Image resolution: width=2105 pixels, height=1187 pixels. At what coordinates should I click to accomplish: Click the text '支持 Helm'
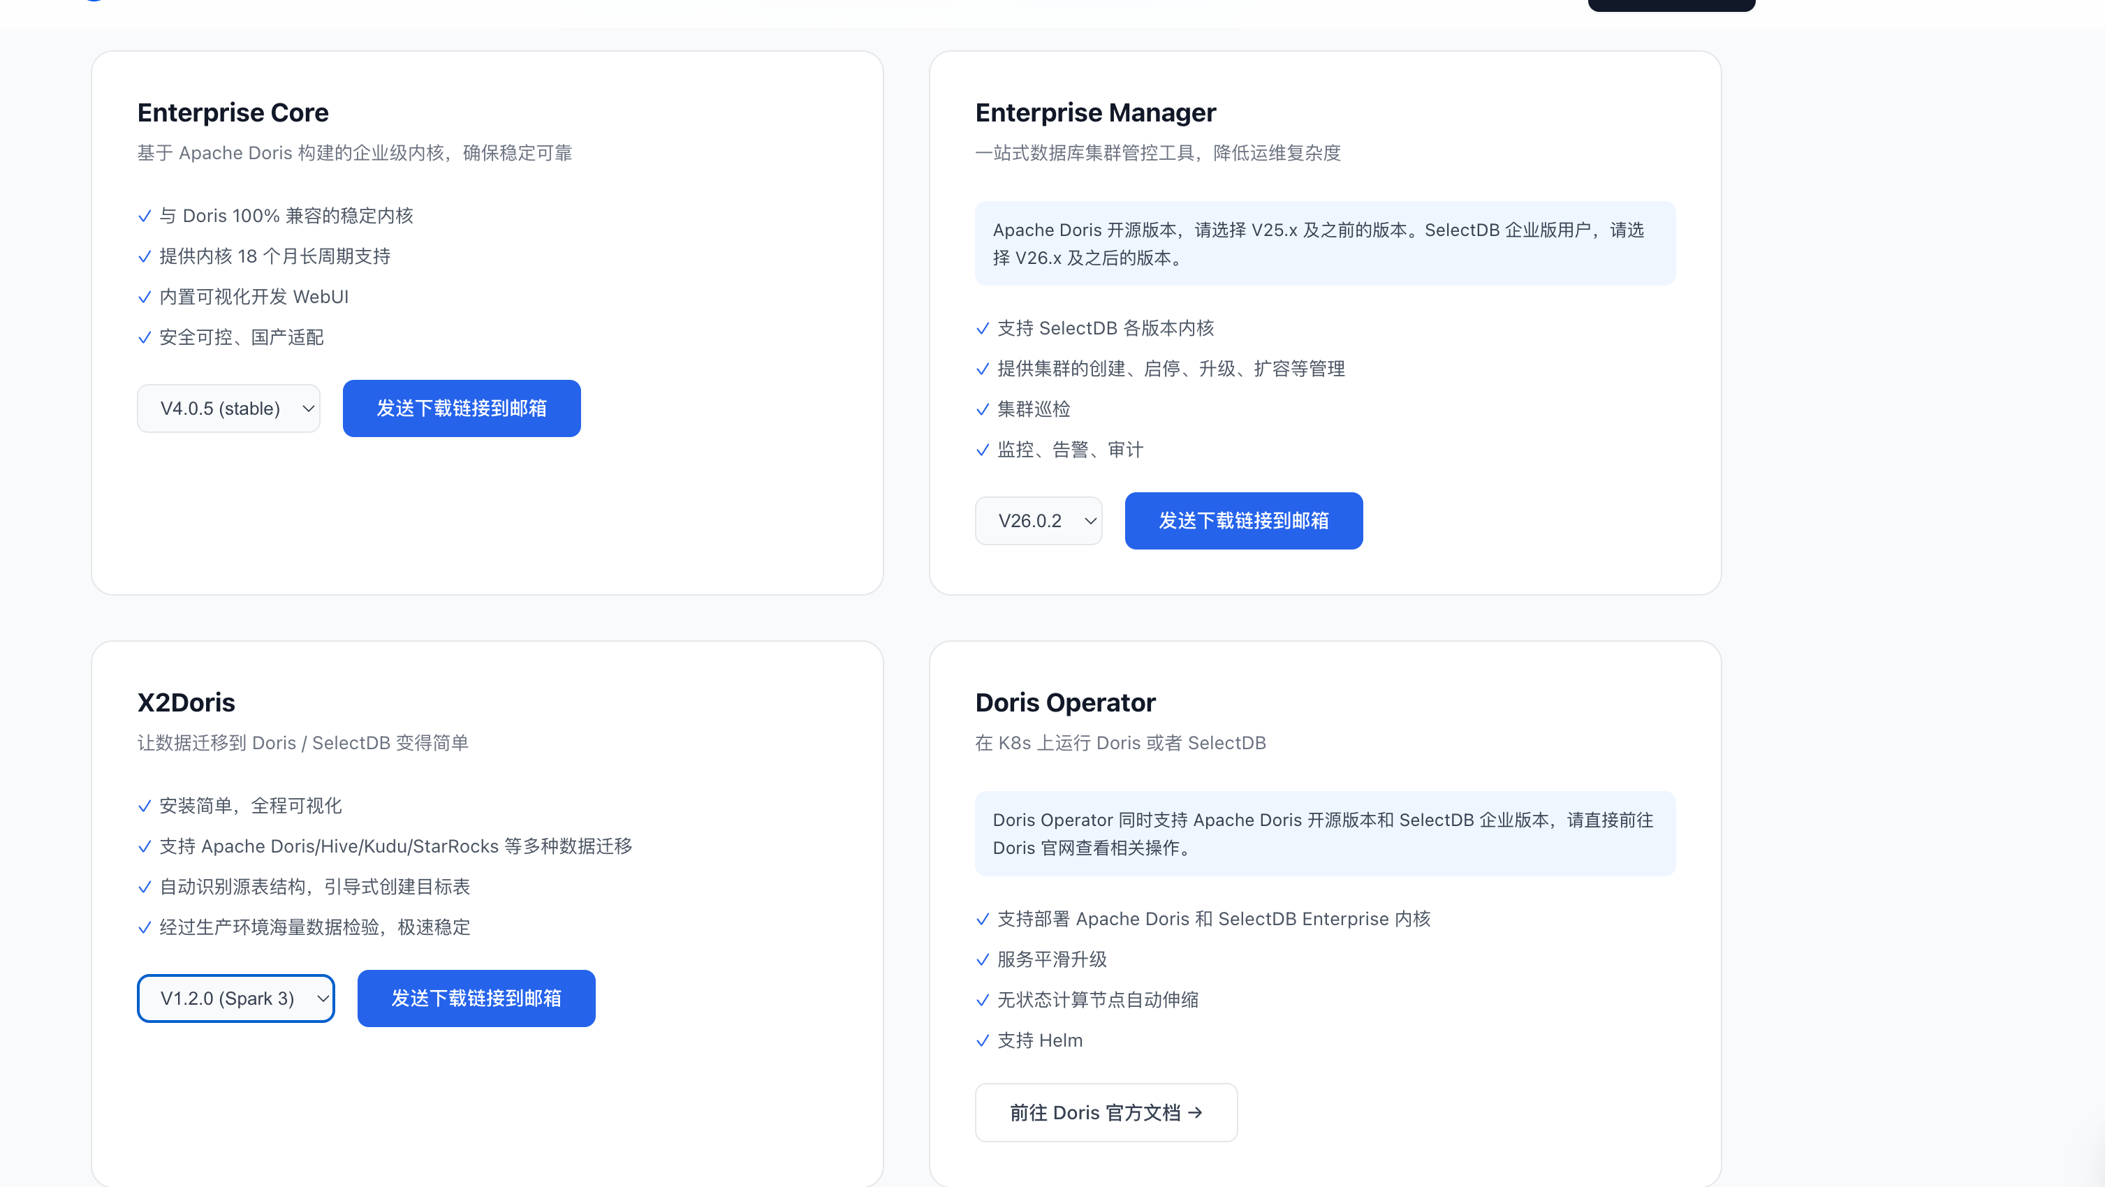(1039, 1040)
